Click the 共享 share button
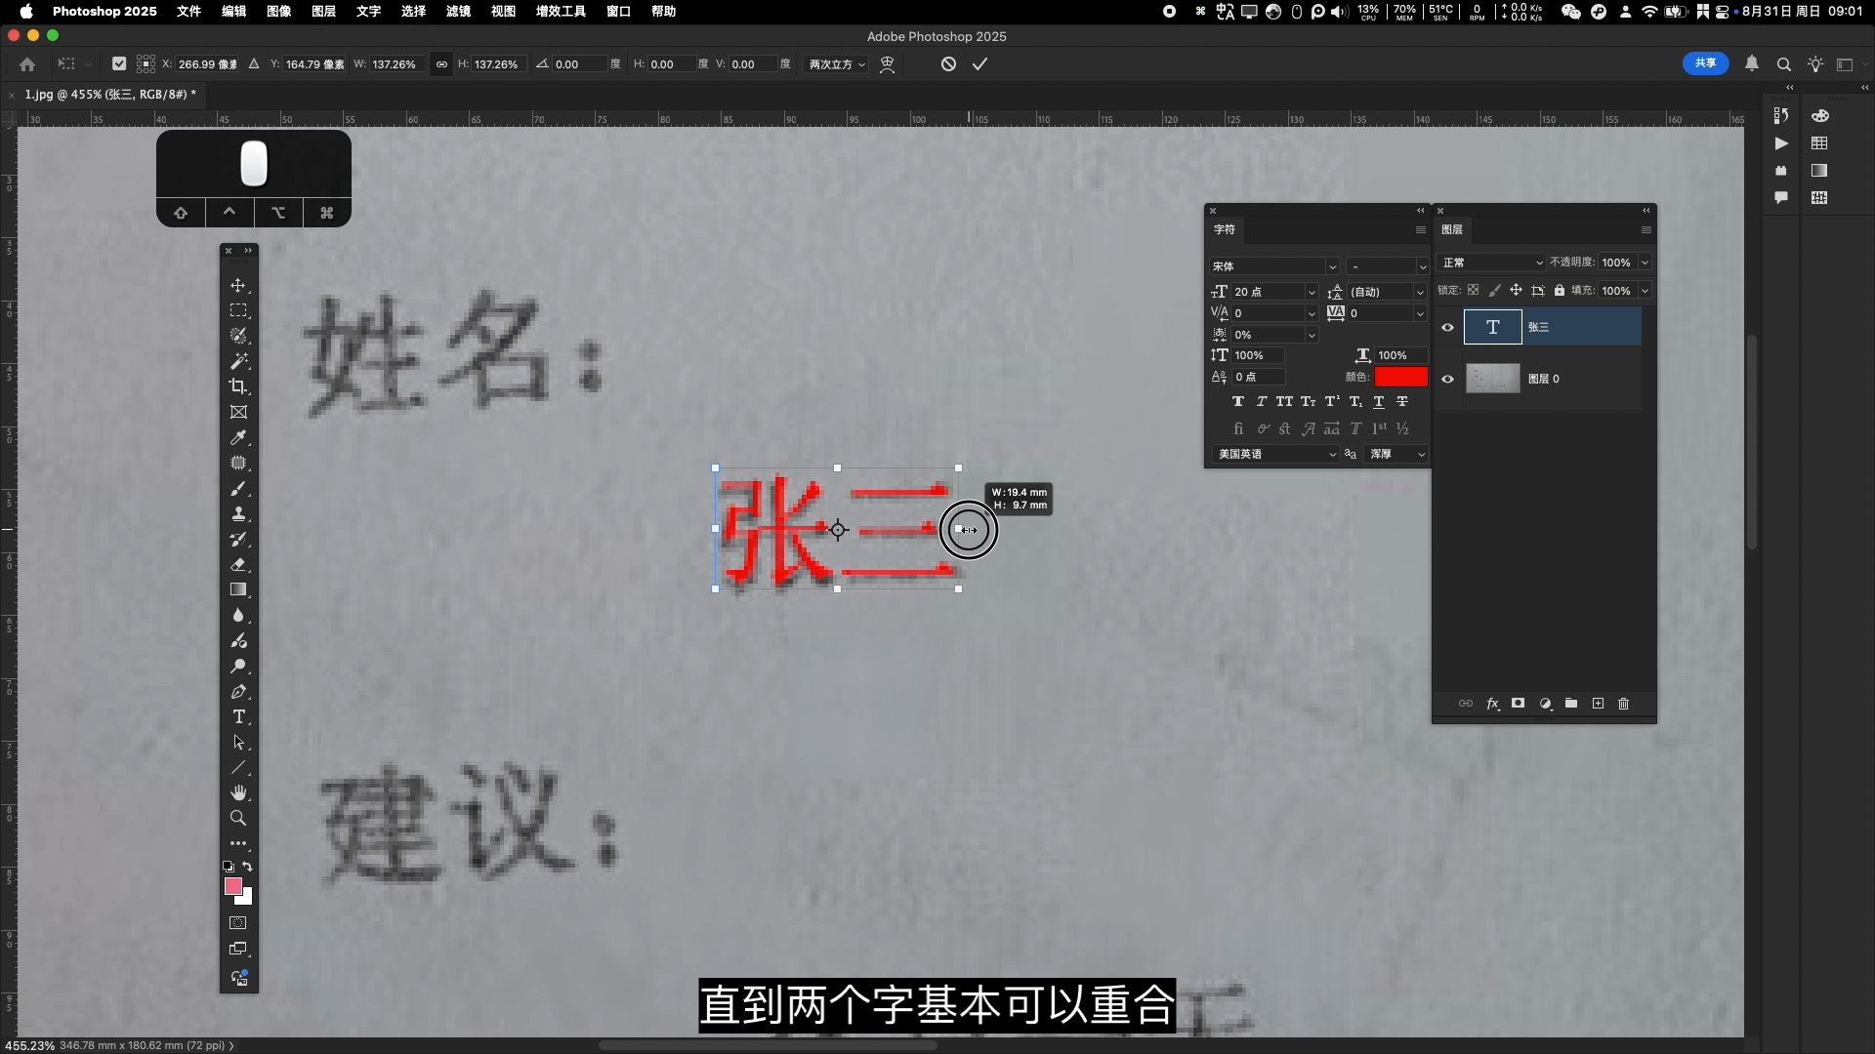This screenshot has width=1875, height=1054. coord(1705,63)
